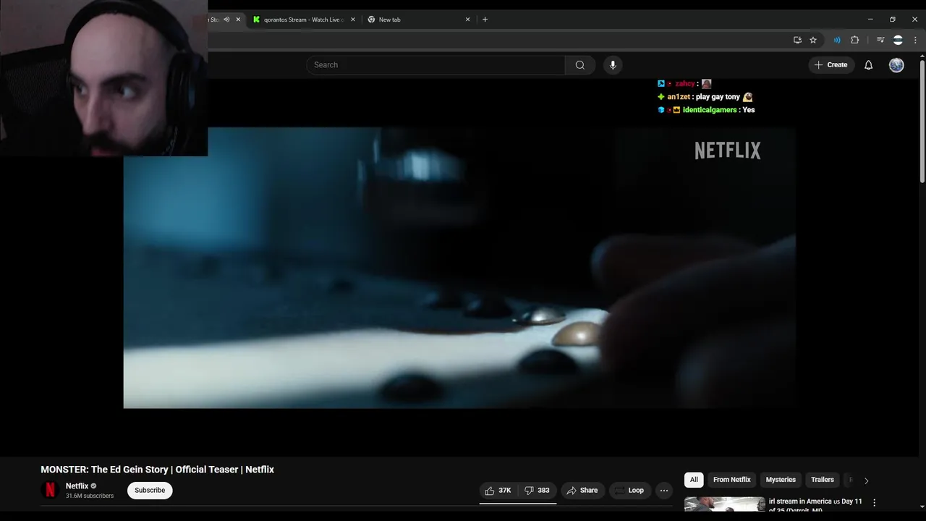Viewport: 926px width, 521px height.
Task: Select the From Netflix filter chip
Action: click(731, 480)
